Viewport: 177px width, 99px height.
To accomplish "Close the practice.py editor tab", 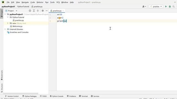I will coord(63,11).
